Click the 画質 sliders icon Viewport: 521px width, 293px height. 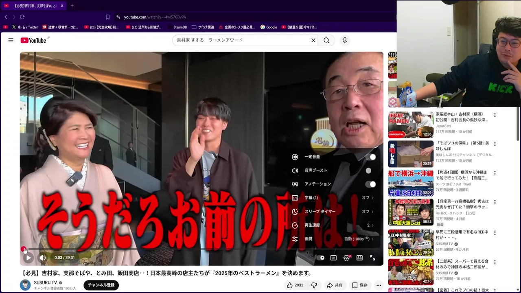[295, 239]
